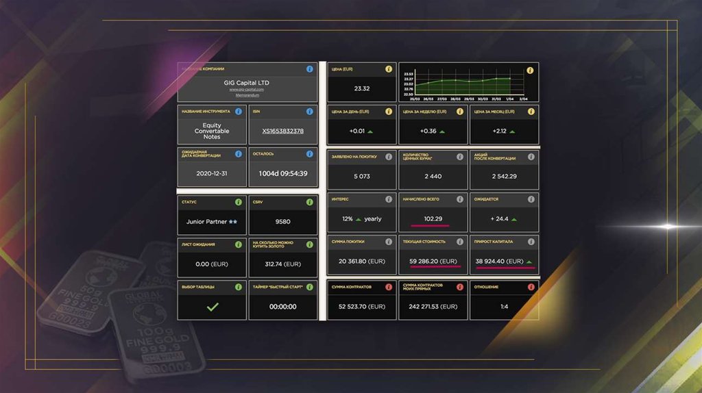Open the www.gig-capital.com link

pyautogui.click(x=247, y=90)
